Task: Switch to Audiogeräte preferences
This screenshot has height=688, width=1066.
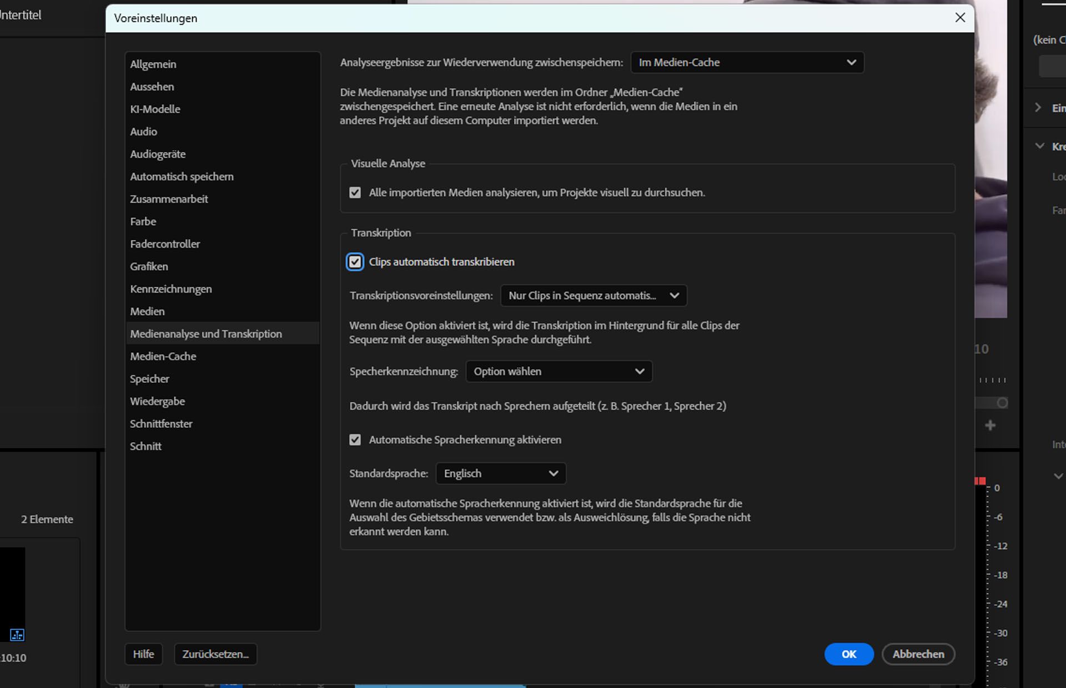Action: [x=158, y=154]
